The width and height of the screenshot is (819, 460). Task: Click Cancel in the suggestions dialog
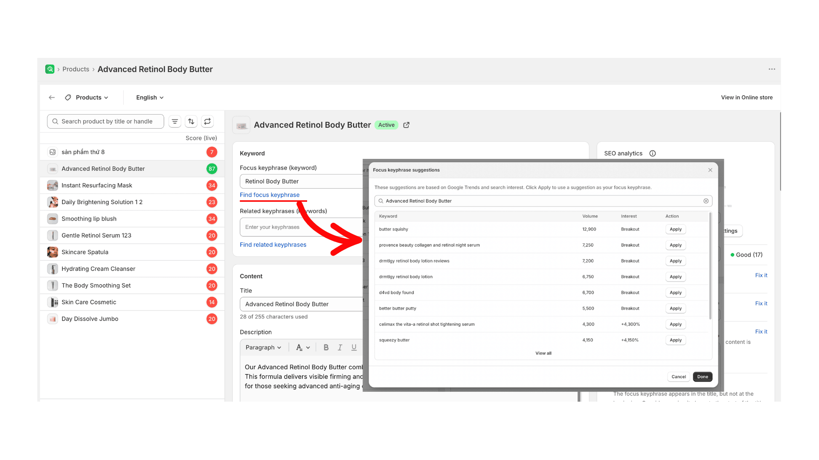pos(679,377)
